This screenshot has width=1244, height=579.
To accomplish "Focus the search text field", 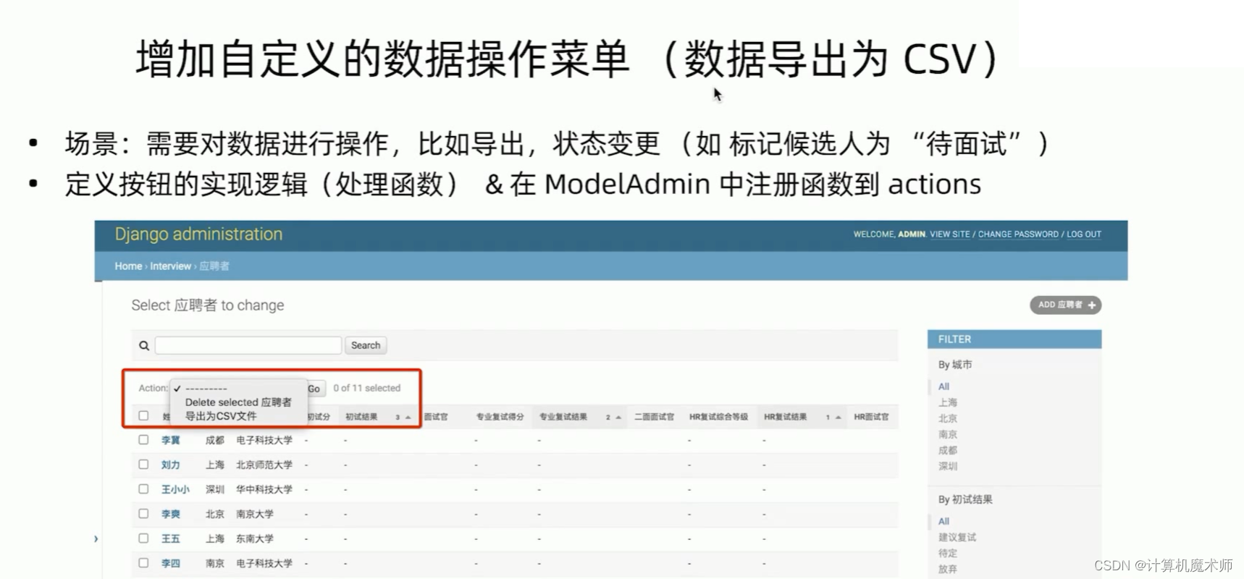I will click(x=248, y=345).
